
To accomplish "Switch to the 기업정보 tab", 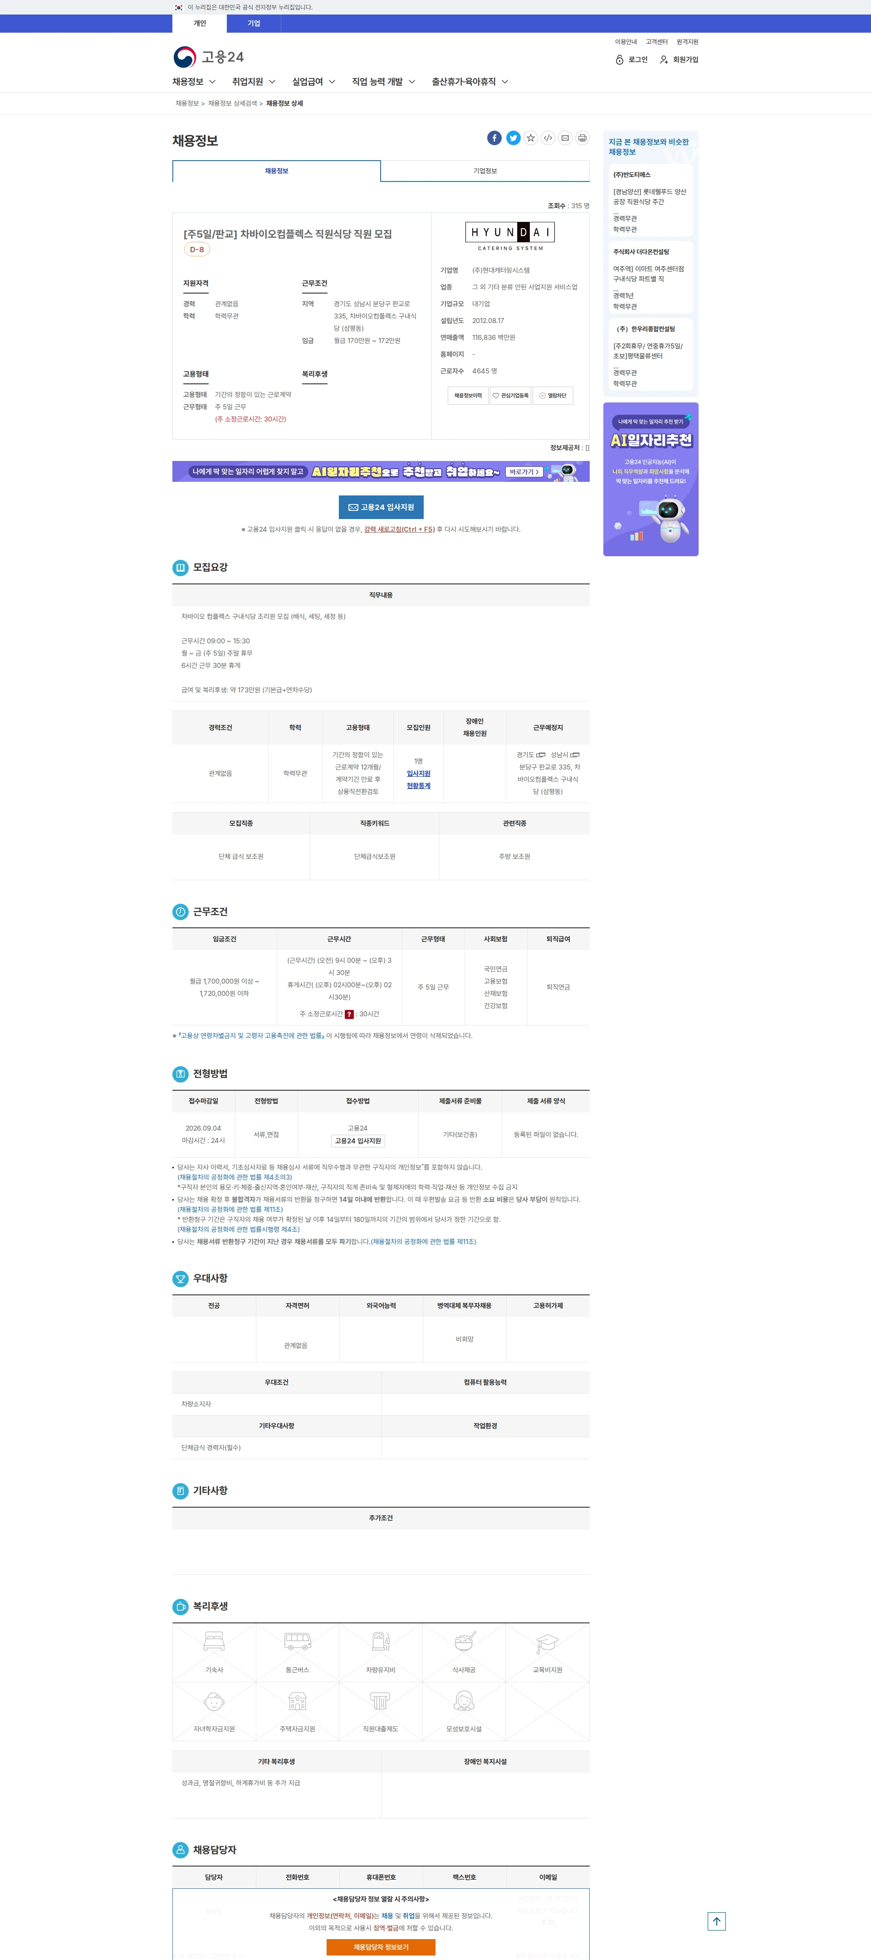I will click(485, 171).
